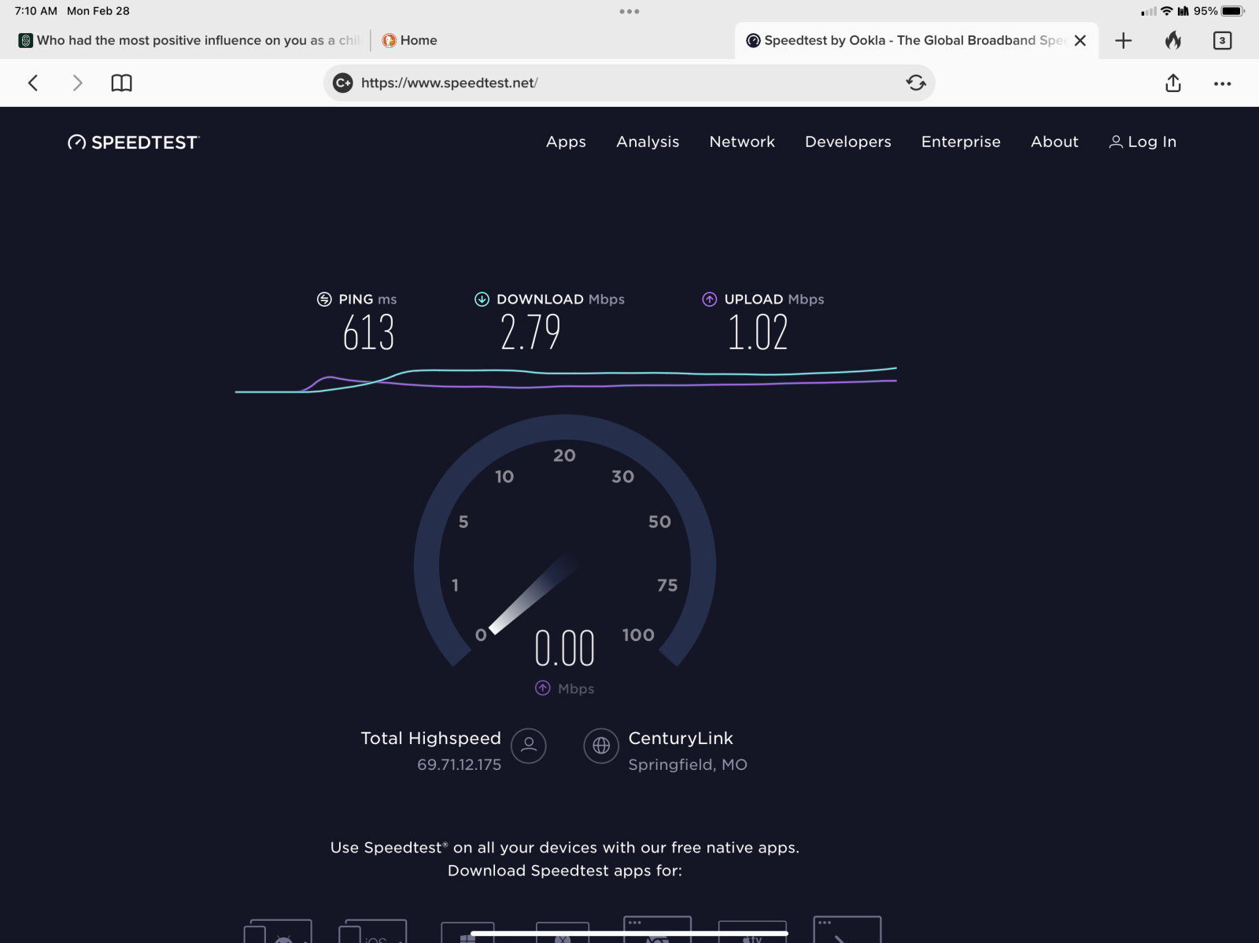Click the 0.00 gauge readout

click(x=565, y=648)
